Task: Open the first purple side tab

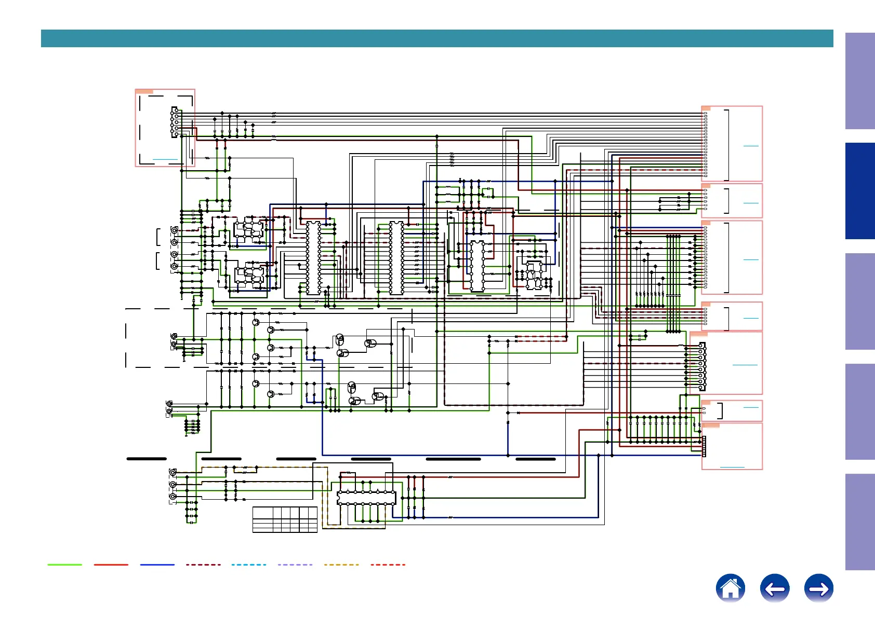Action: [x=860, y=81]
